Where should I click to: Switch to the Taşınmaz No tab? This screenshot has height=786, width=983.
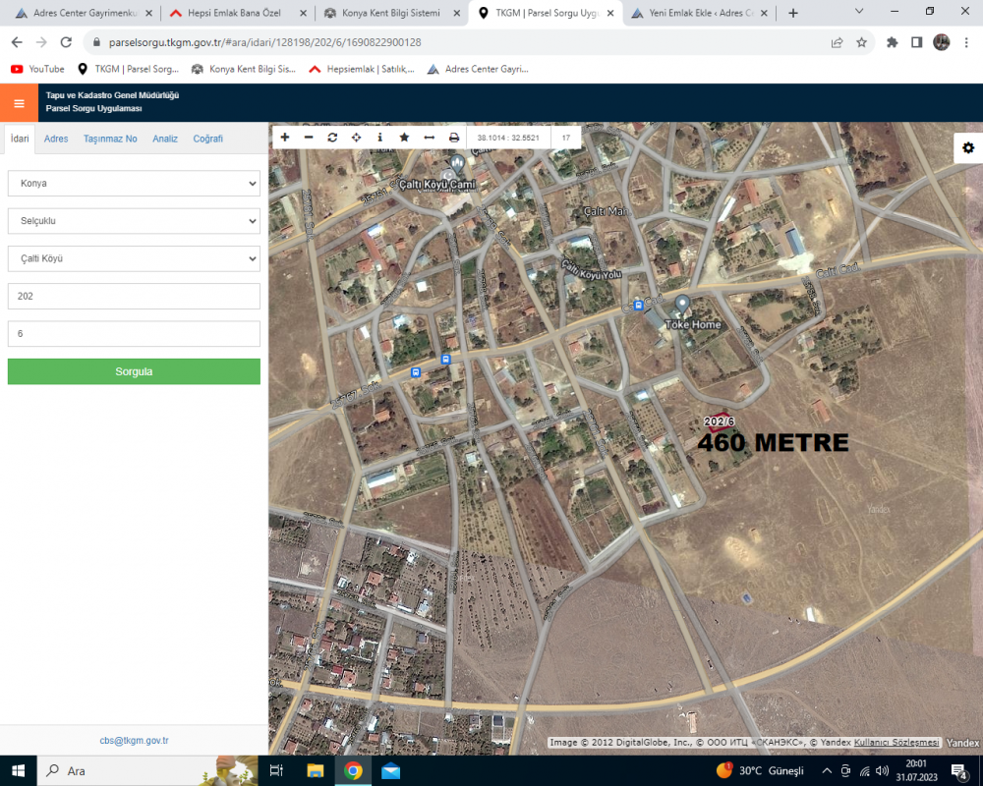pos(110,139)
